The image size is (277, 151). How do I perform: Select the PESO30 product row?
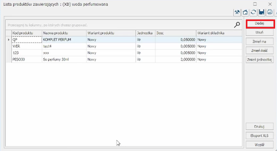[26, 59]
